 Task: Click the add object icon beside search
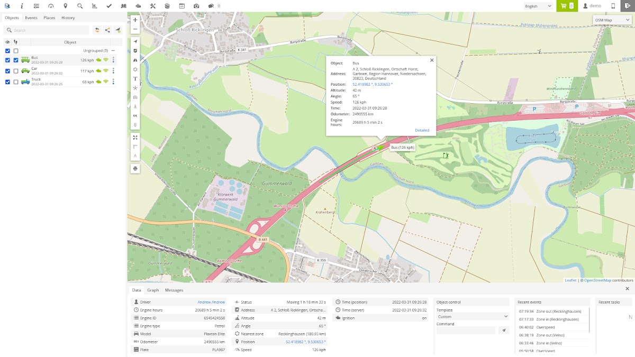pyautogui.click(x=118, y=30)
